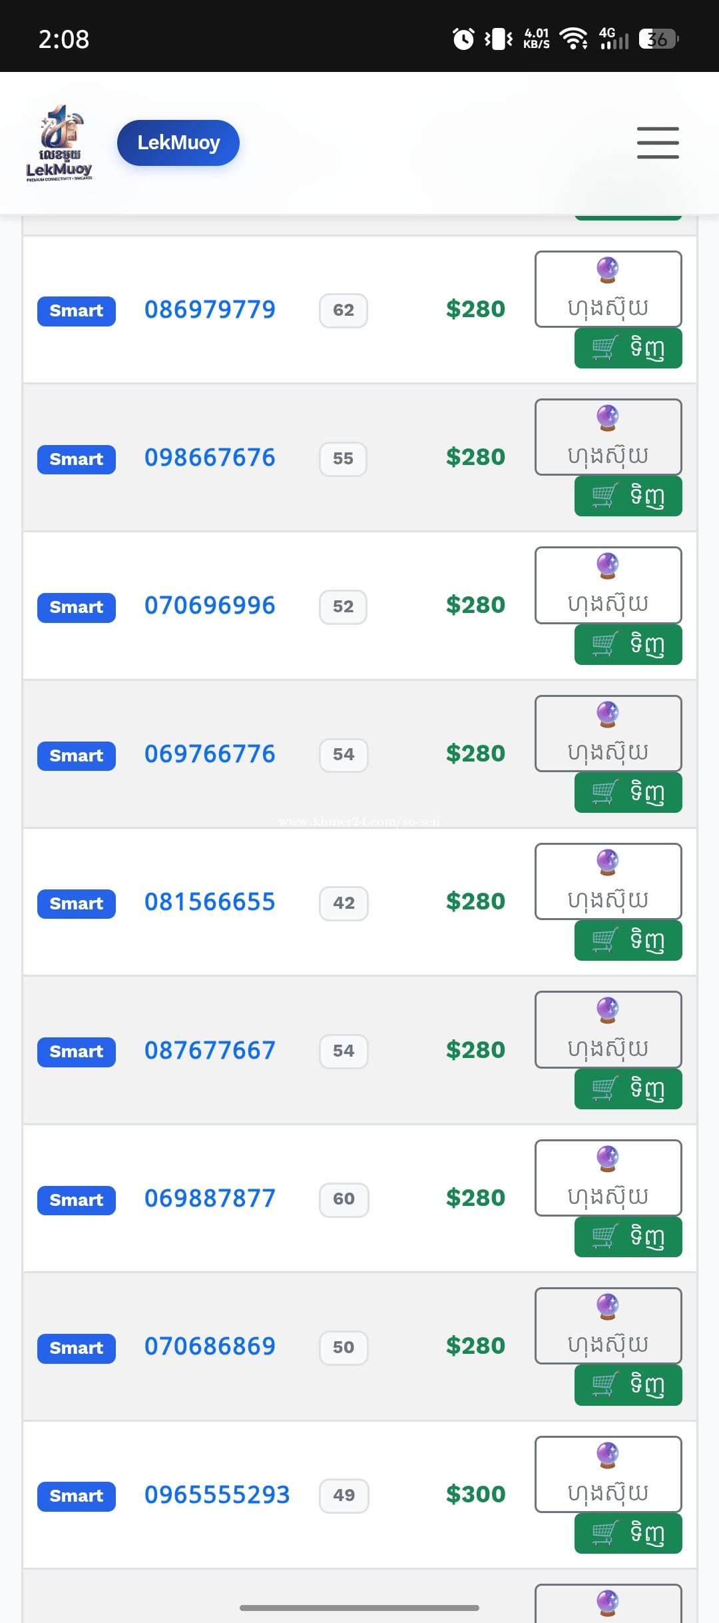Add the $300 number 0965555293 to cart
This screenshot has height=1623, width=719.
tap(628, 1533)
